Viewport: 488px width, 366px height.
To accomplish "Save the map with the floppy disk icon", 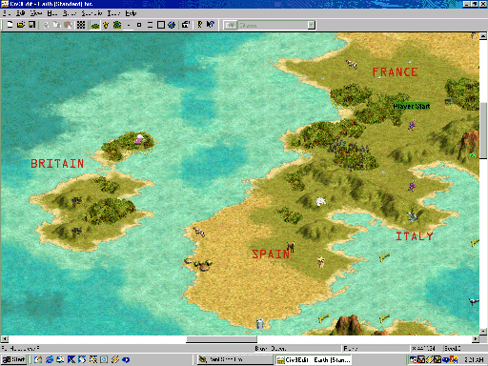I will 31,25.
